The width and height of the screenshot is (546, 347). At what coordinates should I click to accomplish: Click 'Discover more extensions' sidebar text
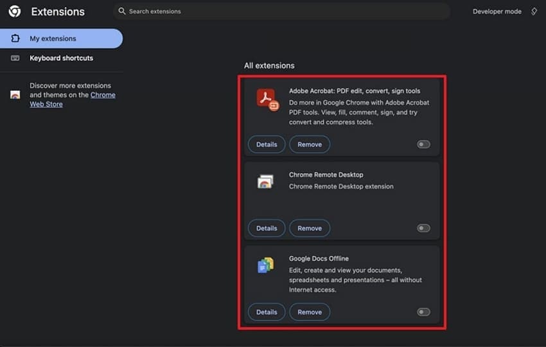[x=73, y=94]
